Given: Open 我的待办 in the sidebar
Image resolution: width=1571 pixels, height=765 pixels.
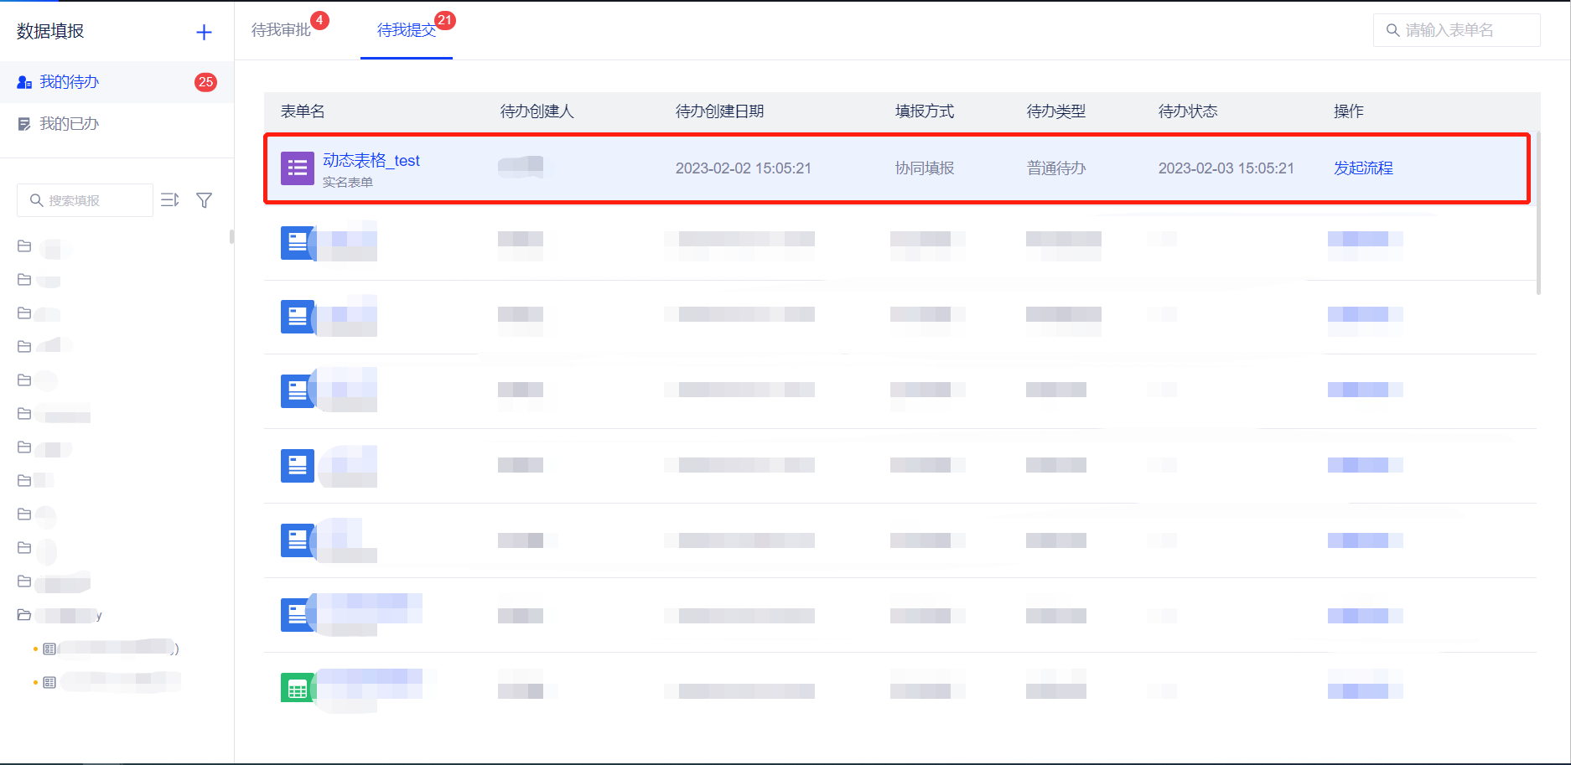Looking at the screenshot, I should (70, 82).
